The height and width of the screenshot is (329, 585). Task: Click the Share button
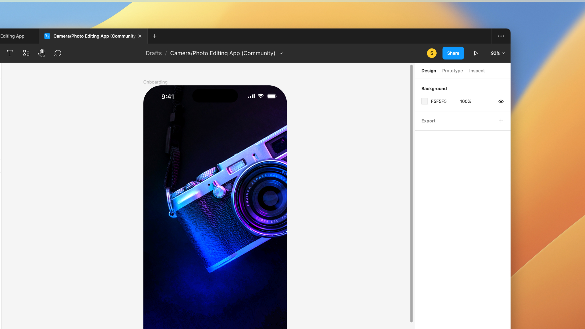point(453,53)
